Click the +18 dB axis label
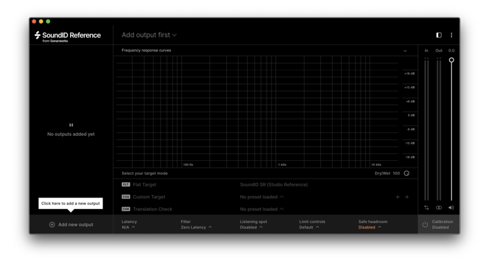Image resolution: width=488 pixels, height=270 pixels. coord(409,74)
